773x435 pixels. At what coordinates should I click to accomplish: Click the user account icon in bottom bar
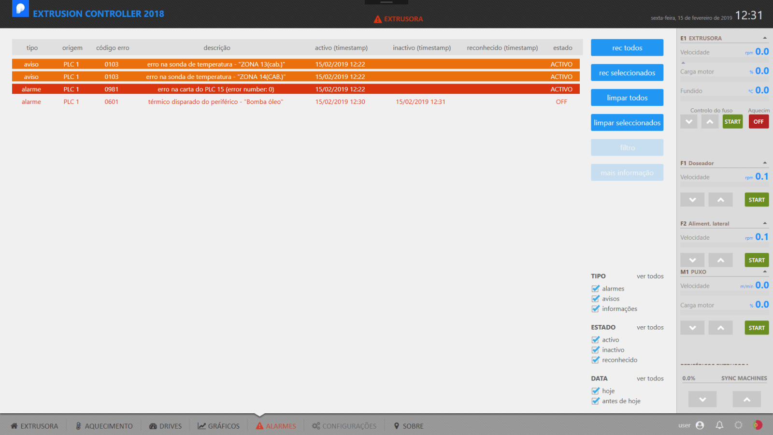tap(700, 425)
